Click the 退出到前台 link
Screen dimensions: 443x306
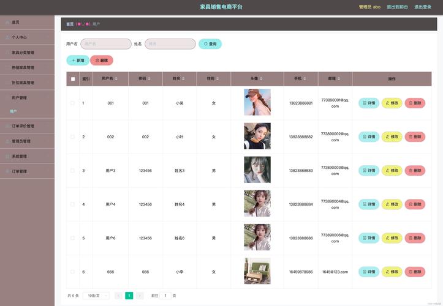(x=398, y=7)
